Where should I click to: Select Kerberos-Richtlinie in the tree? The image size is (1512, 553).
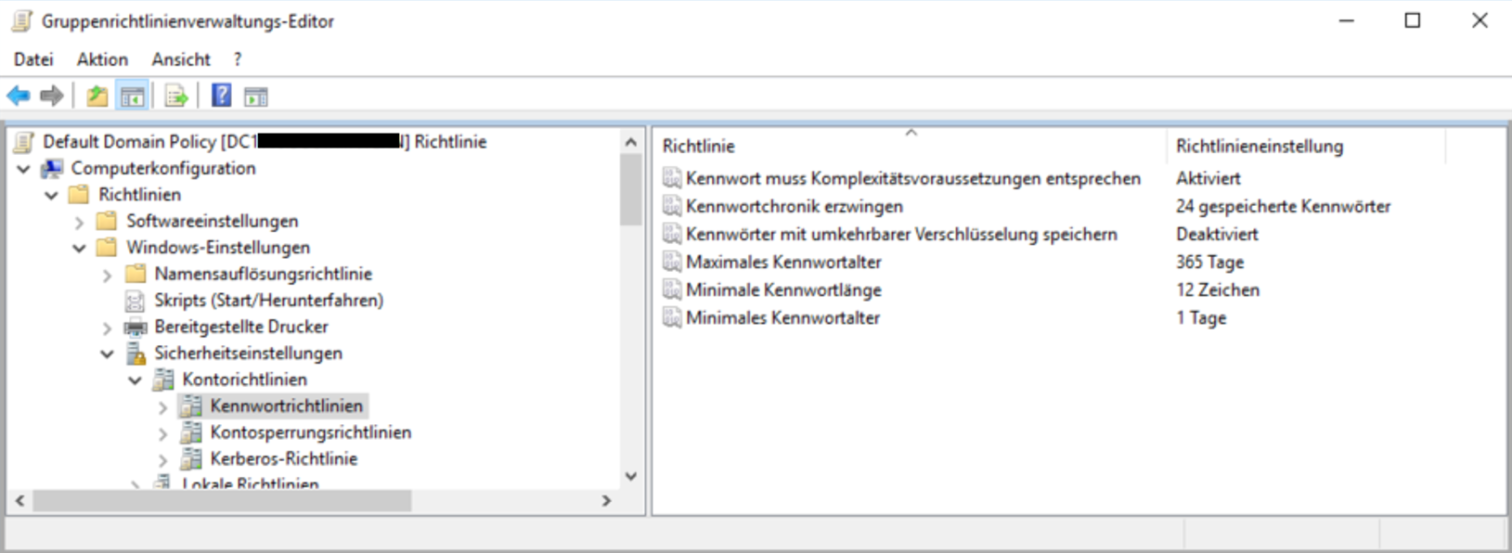point(283,459)
